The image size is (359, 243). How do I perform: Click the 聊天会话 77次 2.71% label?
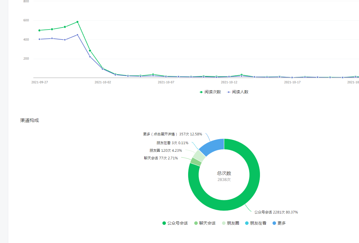tap(161, 158)
